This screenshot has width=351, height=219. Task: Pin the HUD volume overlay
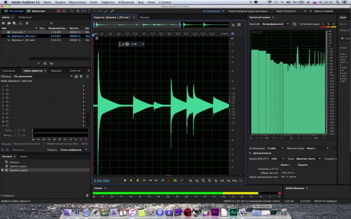[143, 44]
